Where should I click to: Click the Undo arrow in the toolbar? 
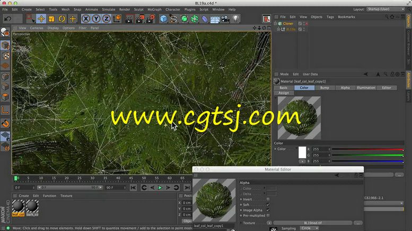[x=8, y=19]
